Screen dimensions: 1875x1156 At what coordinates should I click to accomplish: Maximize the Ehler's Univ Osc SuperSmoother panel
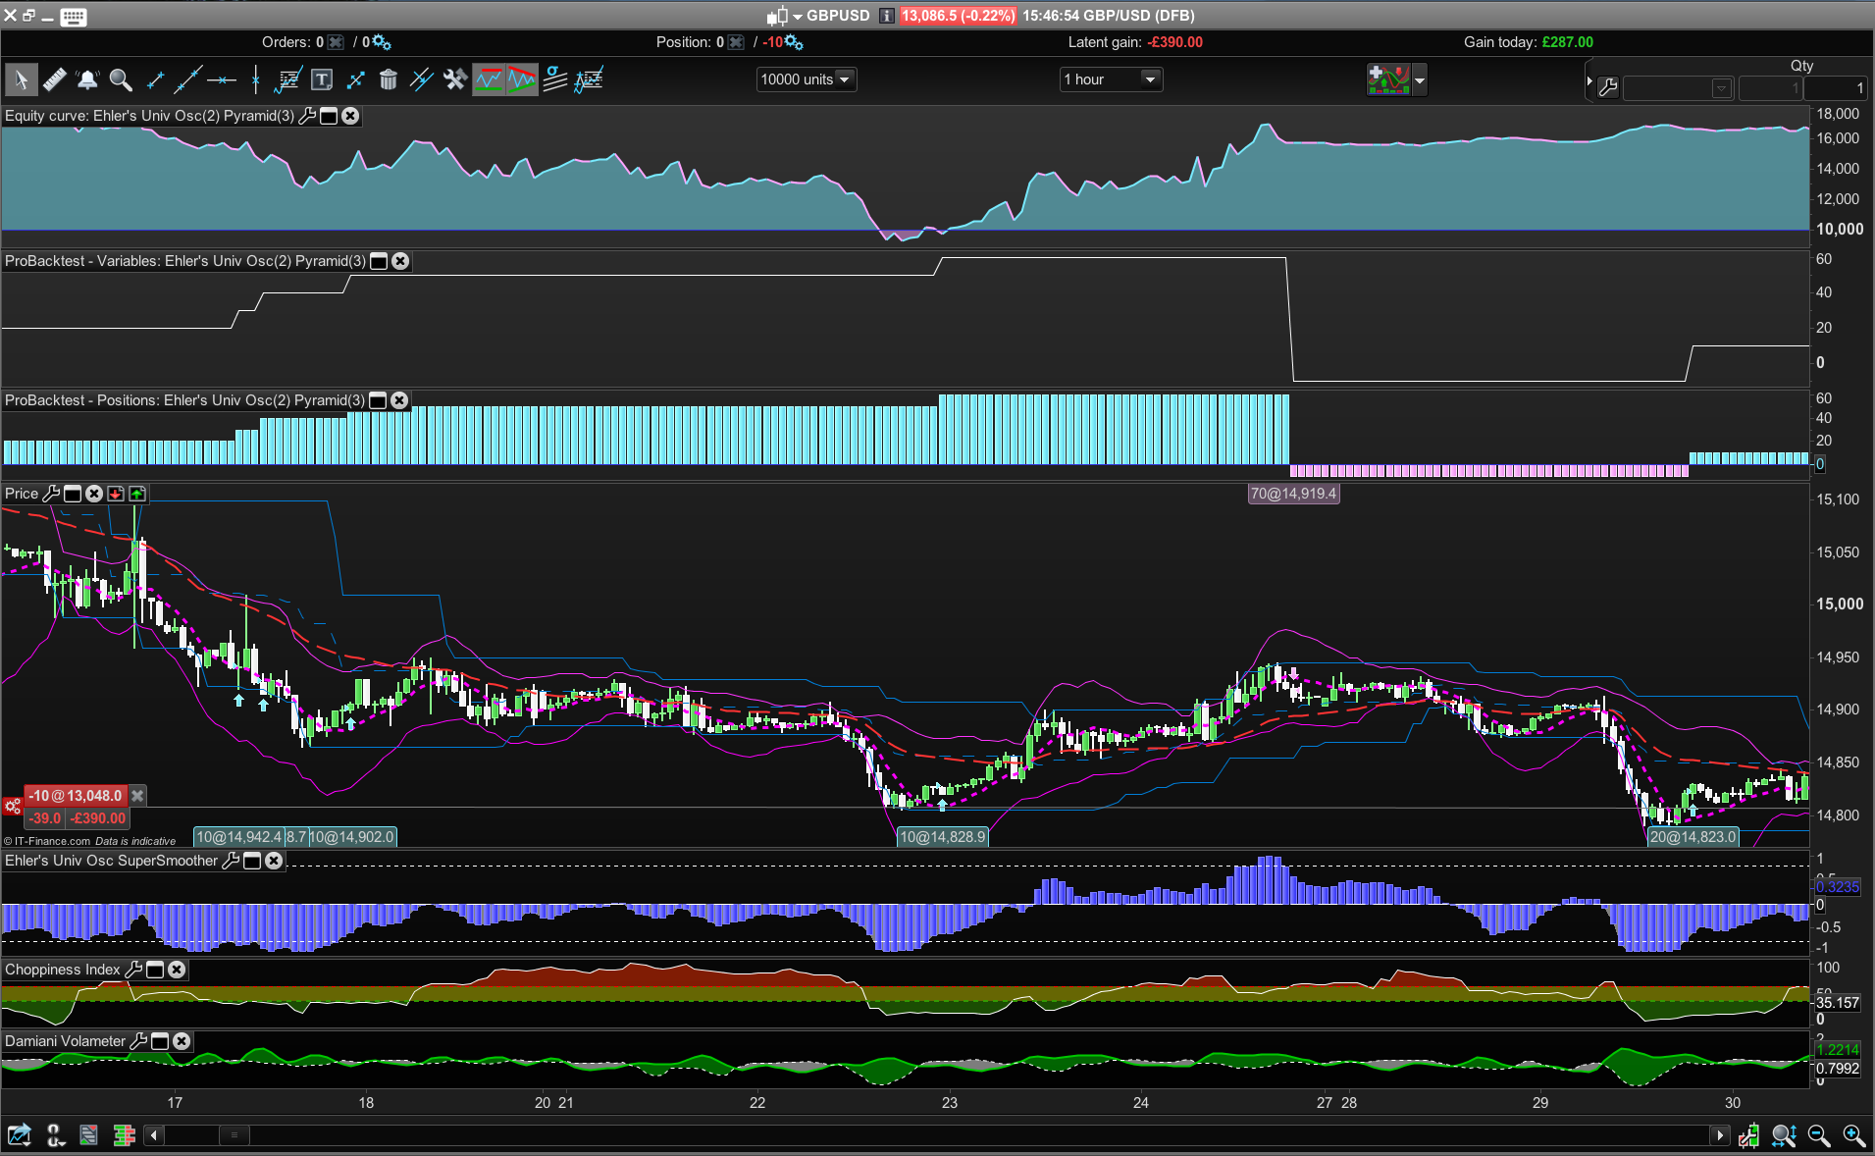pos(252,861)
